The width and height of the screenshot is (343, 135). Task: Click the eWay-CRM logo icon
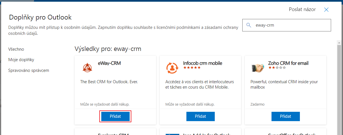point(87,67)
